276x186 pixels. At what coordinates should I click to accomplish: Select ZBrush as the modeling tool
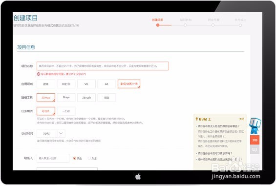[86, 98]
